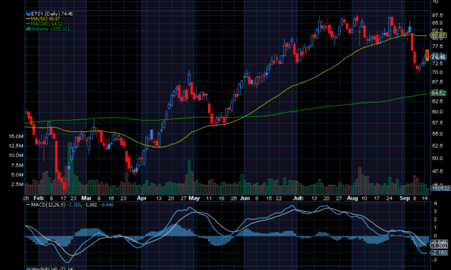Select the 'MA(200) 64.52' legend entry
This screenshot has height=270, width=451.
(x=47, y=24)
